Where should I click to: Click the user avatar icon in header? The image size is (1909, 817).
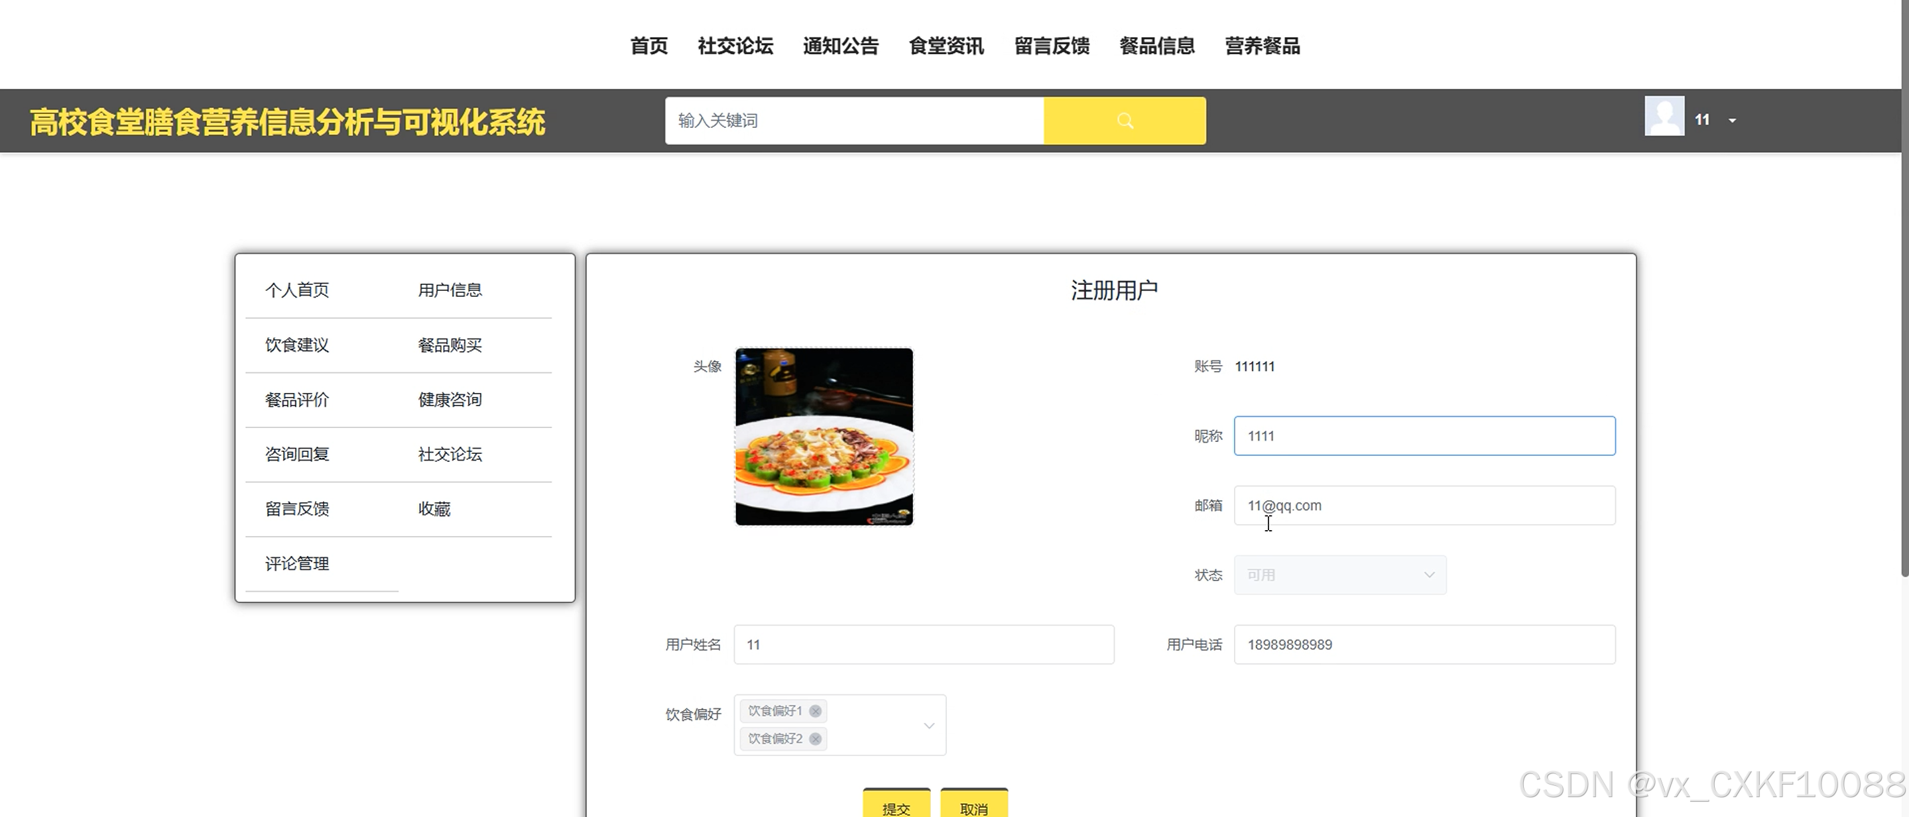click(x=1664, y=117)
